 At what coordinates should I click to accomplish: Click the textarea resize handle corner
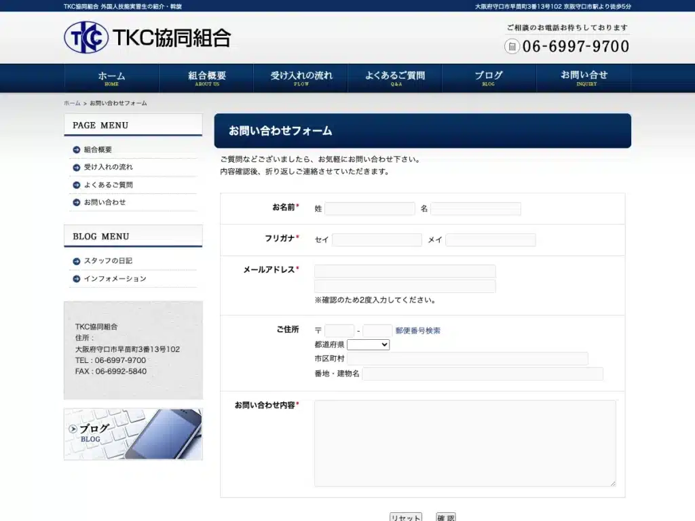tap(613, 483)
